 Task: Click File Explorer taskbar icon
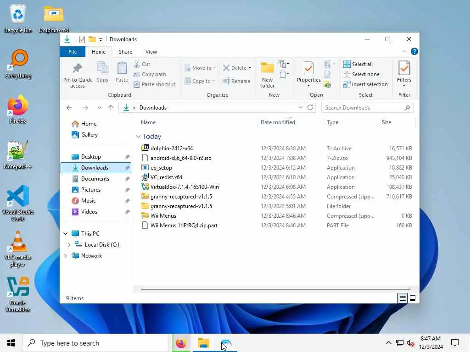click(x=203, y=343)
